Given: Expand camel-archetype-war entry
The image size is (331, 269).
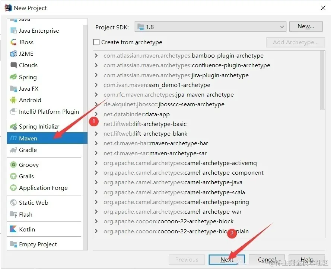Looking at the screenshot, I should coord(96,211).
